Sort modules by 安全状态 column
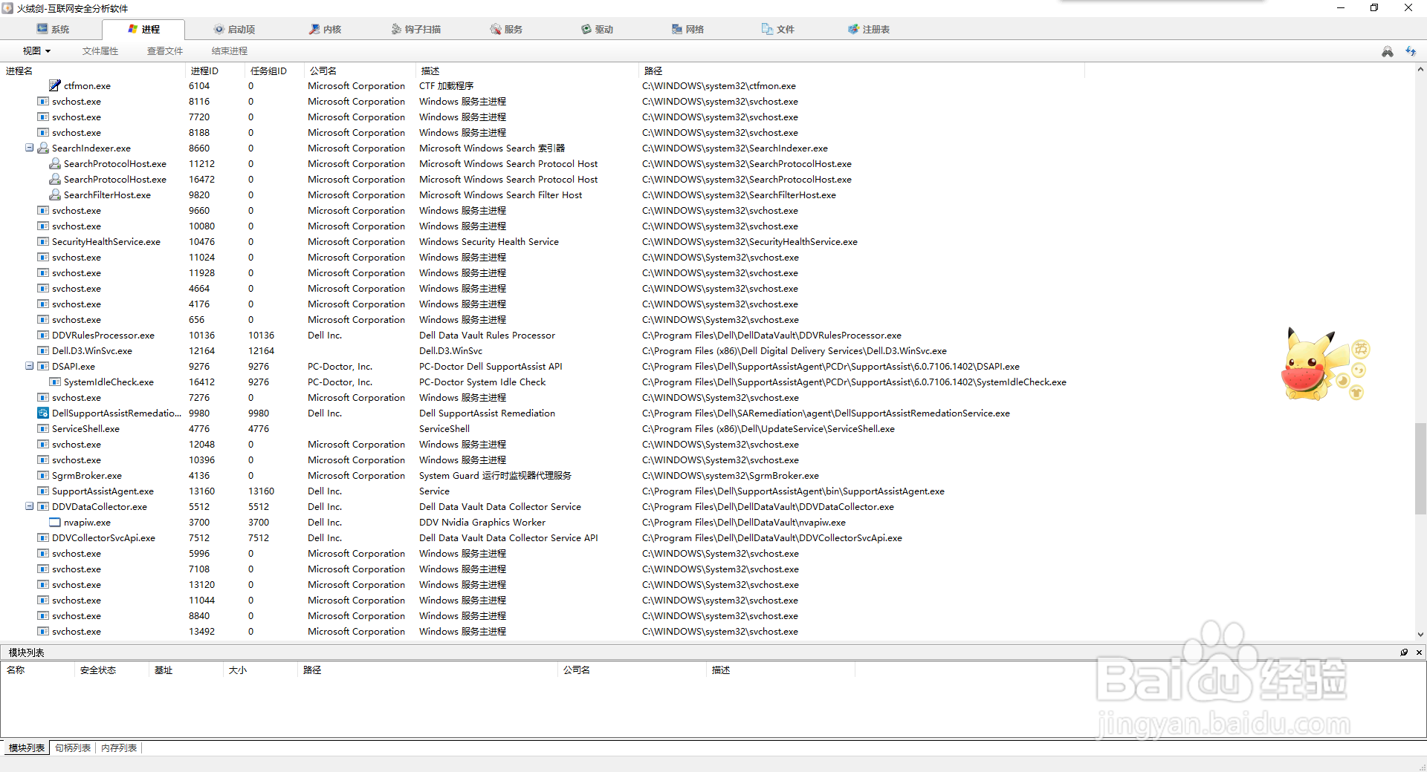Viewport: 1427px width, 772px height. tap(111, 670)
